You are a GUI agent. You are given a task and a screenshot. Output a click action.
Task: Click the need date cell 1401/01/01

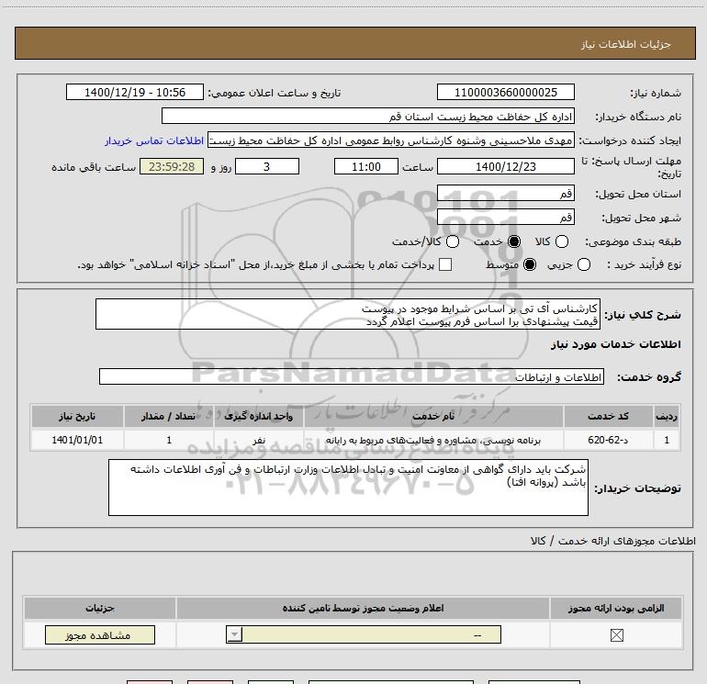click(x=77, y=440)
